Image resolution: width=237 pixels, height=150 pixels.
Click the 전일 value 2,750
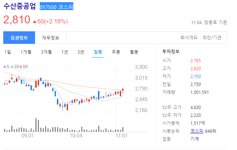point(195,85)
